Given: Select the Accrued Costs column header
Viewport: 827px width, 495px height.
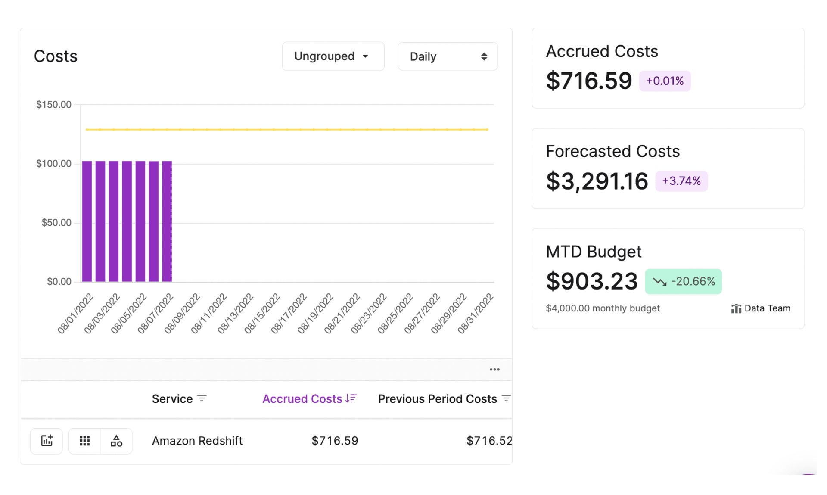Looking at the screenshot, I should click(302, 398).
